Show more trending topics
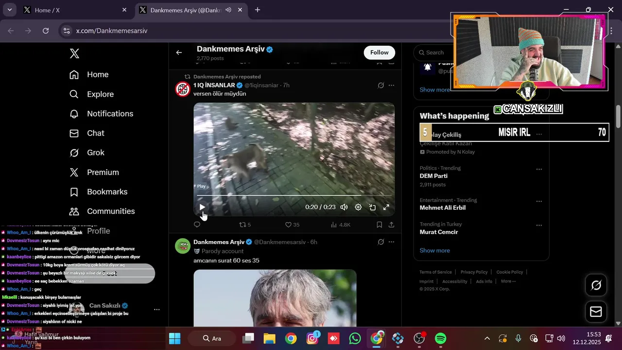The width and height of the screenshot is (622, 350). pyautogui.click(x=434, y=250)
